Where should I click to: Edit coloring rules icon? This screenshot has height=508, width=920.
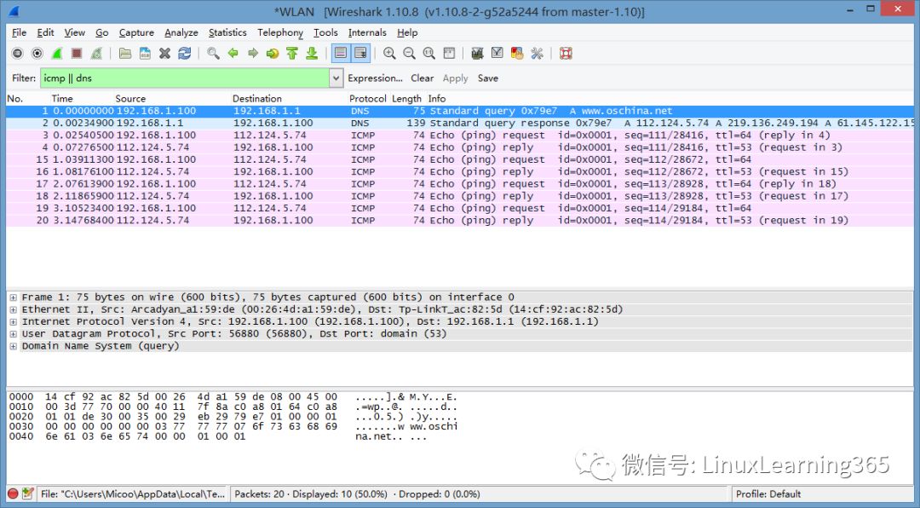click(x=517, y=54)
